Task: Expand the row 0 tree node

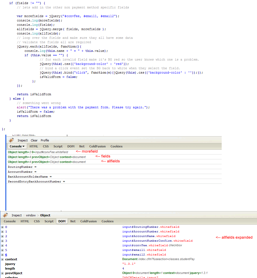Action: [2, 227]
